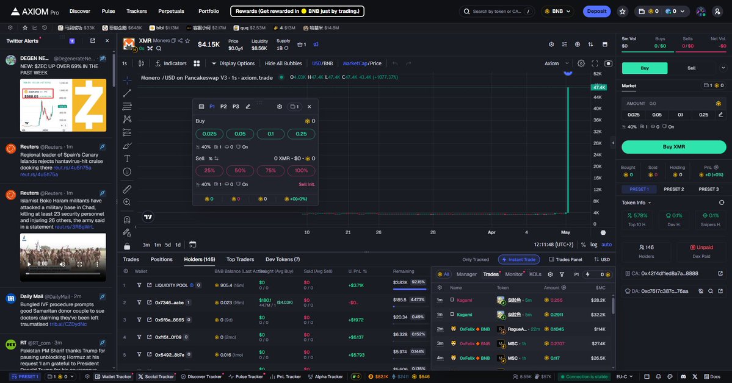The image size is (732, 383).
Task: Toggle percent scale on chart
Action: pos(583,245)
